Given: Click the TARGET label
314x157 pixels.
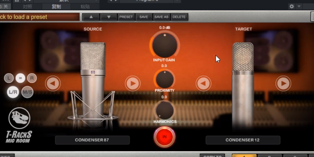Looking at the screenshot, I should pos(243,29).
